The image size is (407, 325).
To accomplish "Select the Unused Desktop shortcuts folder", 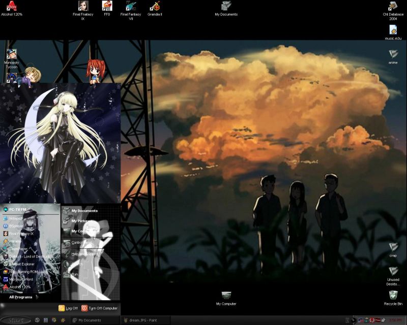I will click(393, 276).
